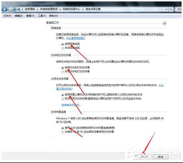Click the Forward navigation arrow button
The width and height of the screenshot is (183, 163).
click(10, 9)
